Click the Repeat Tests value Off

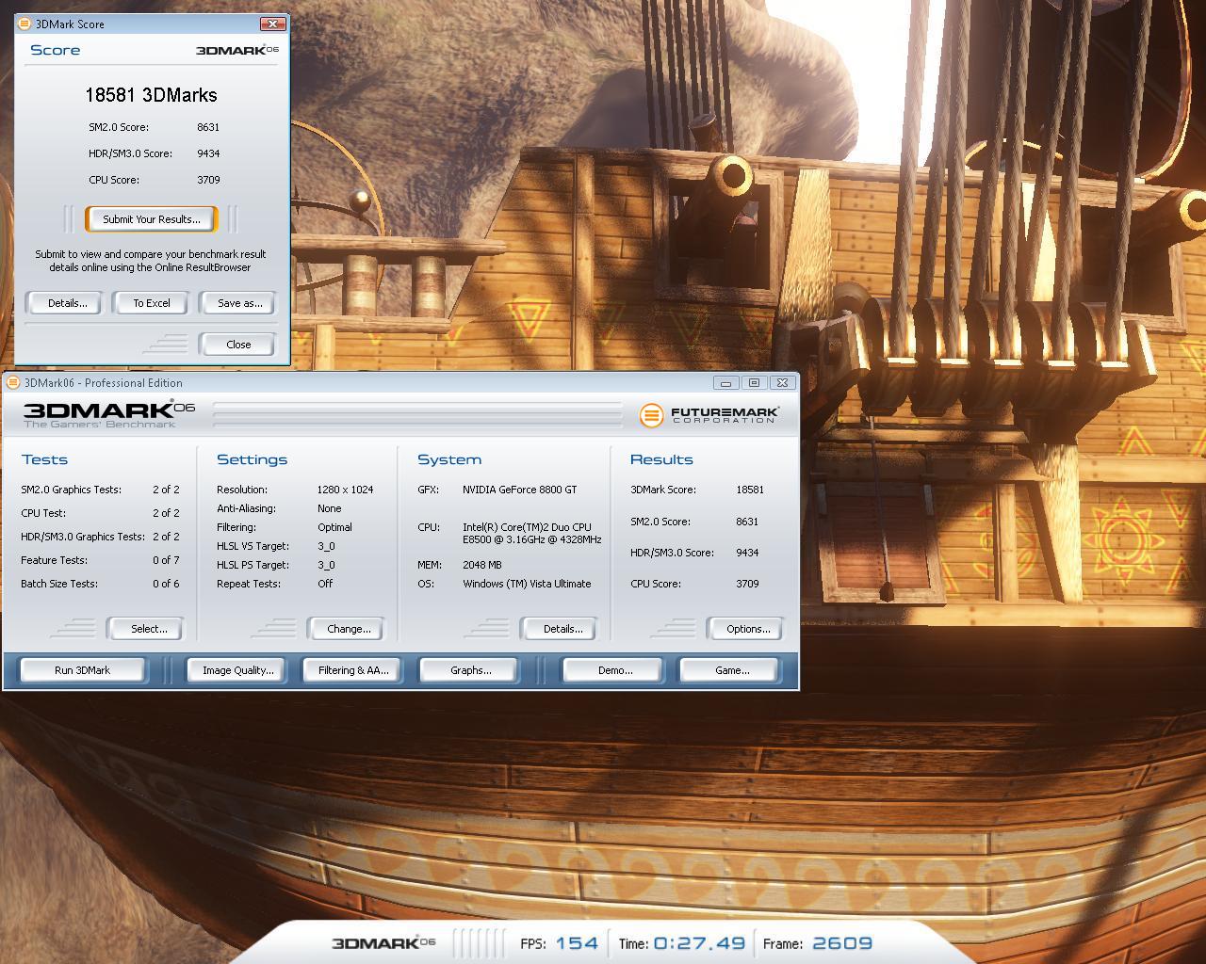tap(325, 584)
